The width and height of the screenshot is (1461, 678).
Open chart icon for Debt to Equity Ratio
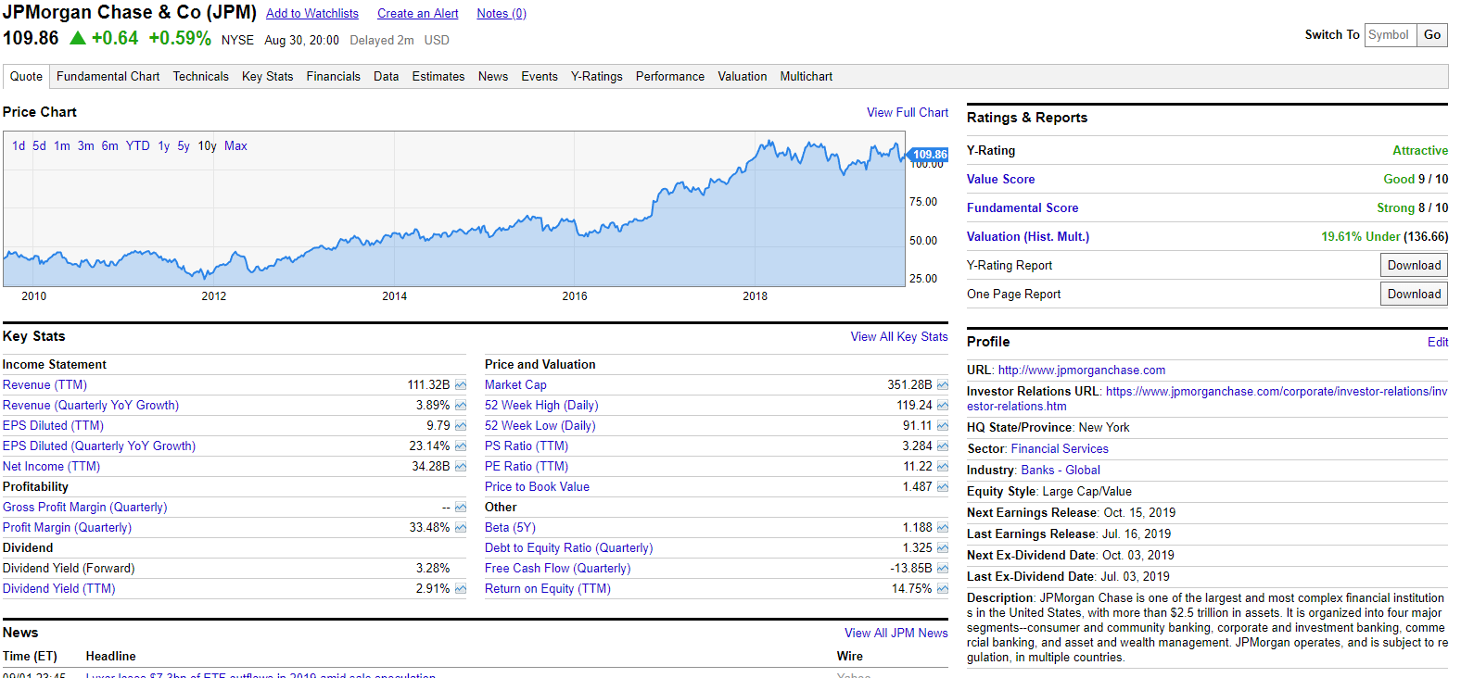[943, 548]
